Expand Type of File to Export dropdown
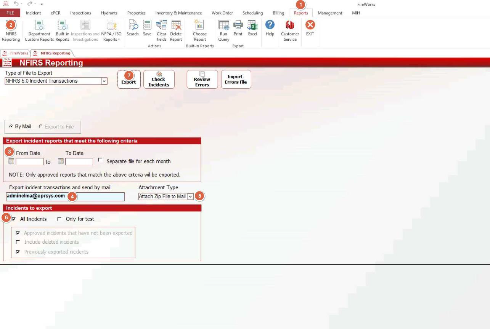The width and height of the screenshot is (490, 329). tap(104, 81)
